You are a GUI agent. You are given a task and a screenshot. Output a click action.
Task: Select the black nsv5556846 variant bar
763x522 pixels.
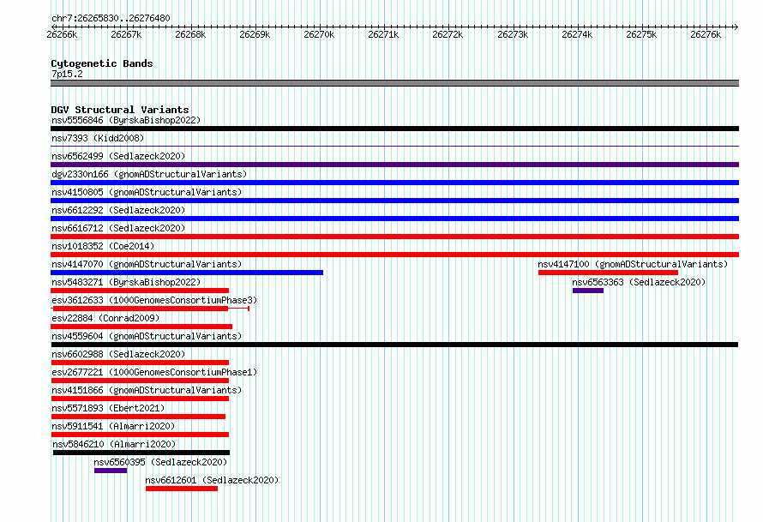(394, 129)
